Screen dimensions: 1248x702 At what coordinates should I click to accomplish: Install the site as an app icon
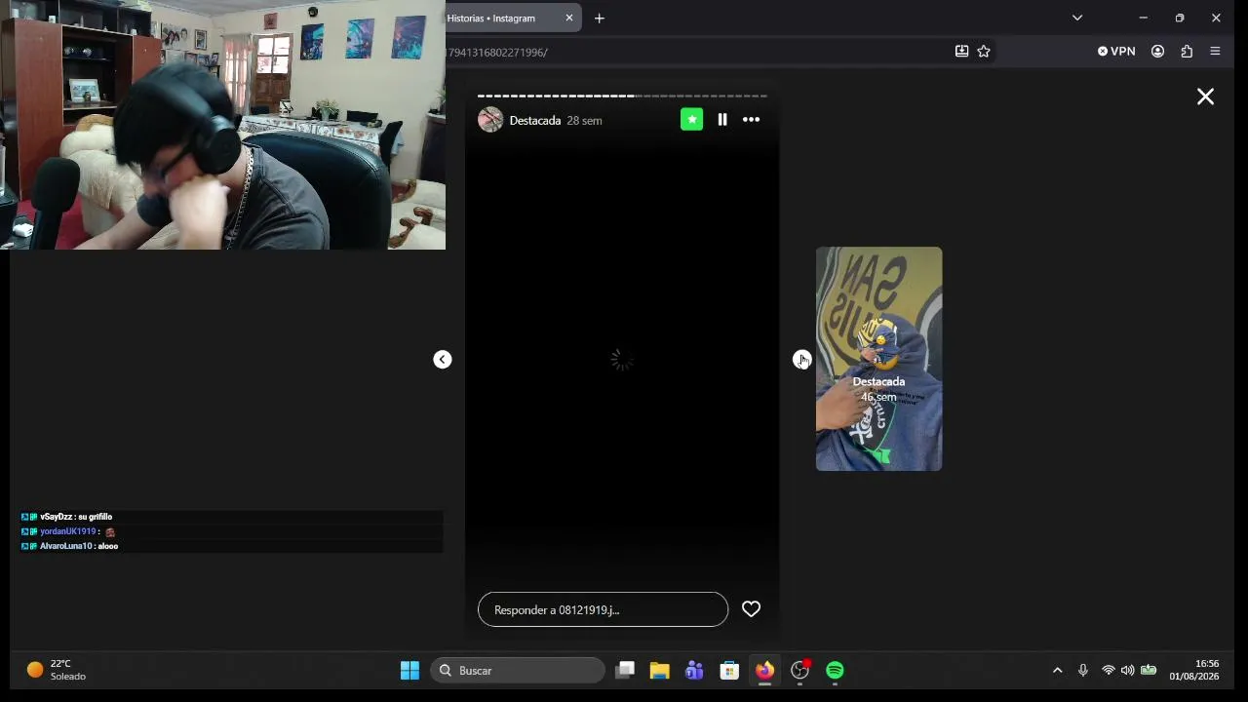[x=961, y=52]
